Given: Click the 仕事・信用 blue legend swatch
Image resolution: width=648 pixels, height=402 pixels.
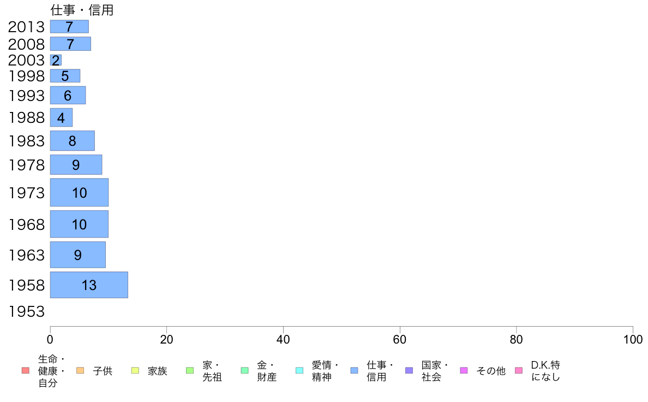Looking at the screenshot, I should click(x=354, y=370).
